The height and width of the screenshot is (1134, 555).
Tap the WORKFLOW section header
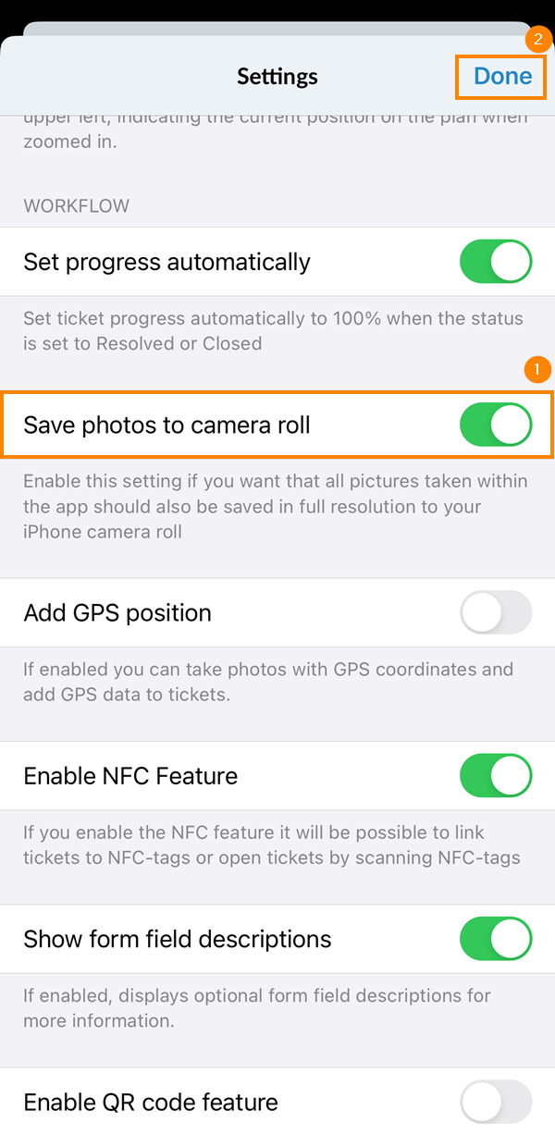tap(76, 205)
